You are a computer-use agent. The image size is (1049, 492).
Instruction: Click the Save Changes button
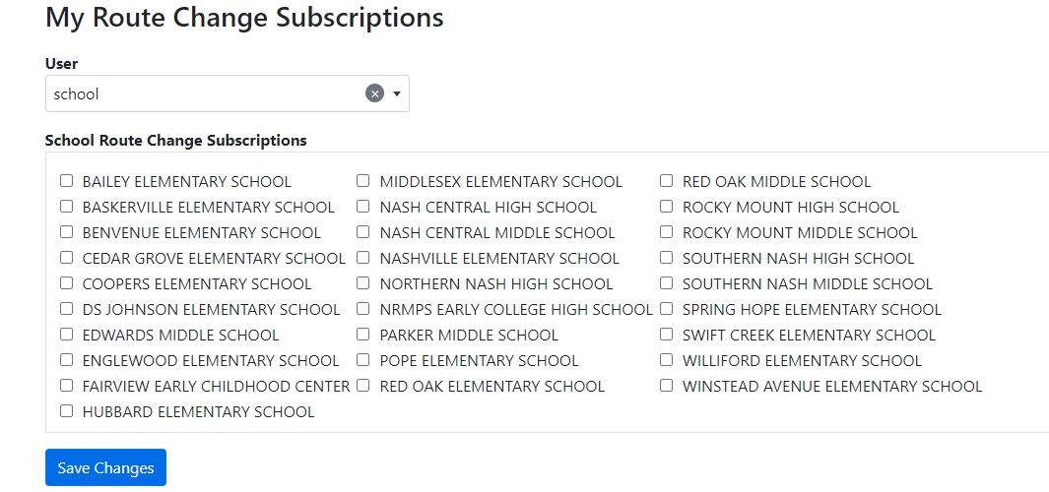pyautogui.click(x=105, y=467)
